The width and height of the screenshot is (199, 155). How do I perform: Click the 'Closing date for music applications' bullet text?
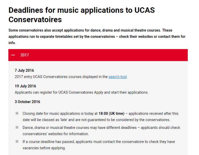point(100,116)
